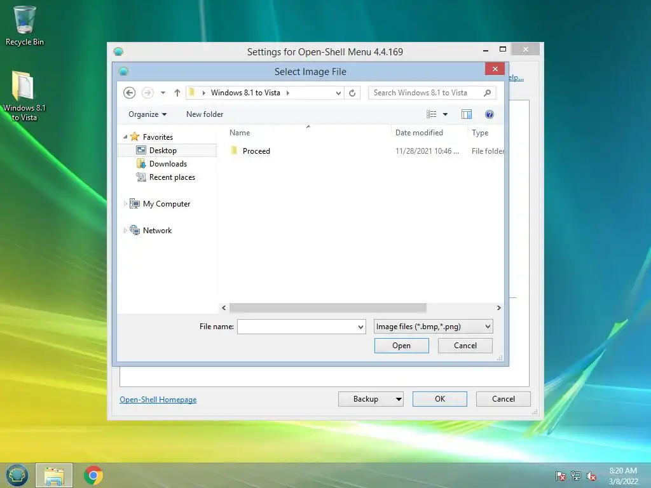Image resolution: width=651 pixels, height=488 pixels.
Task: Create a New folder
Action: 205,114
